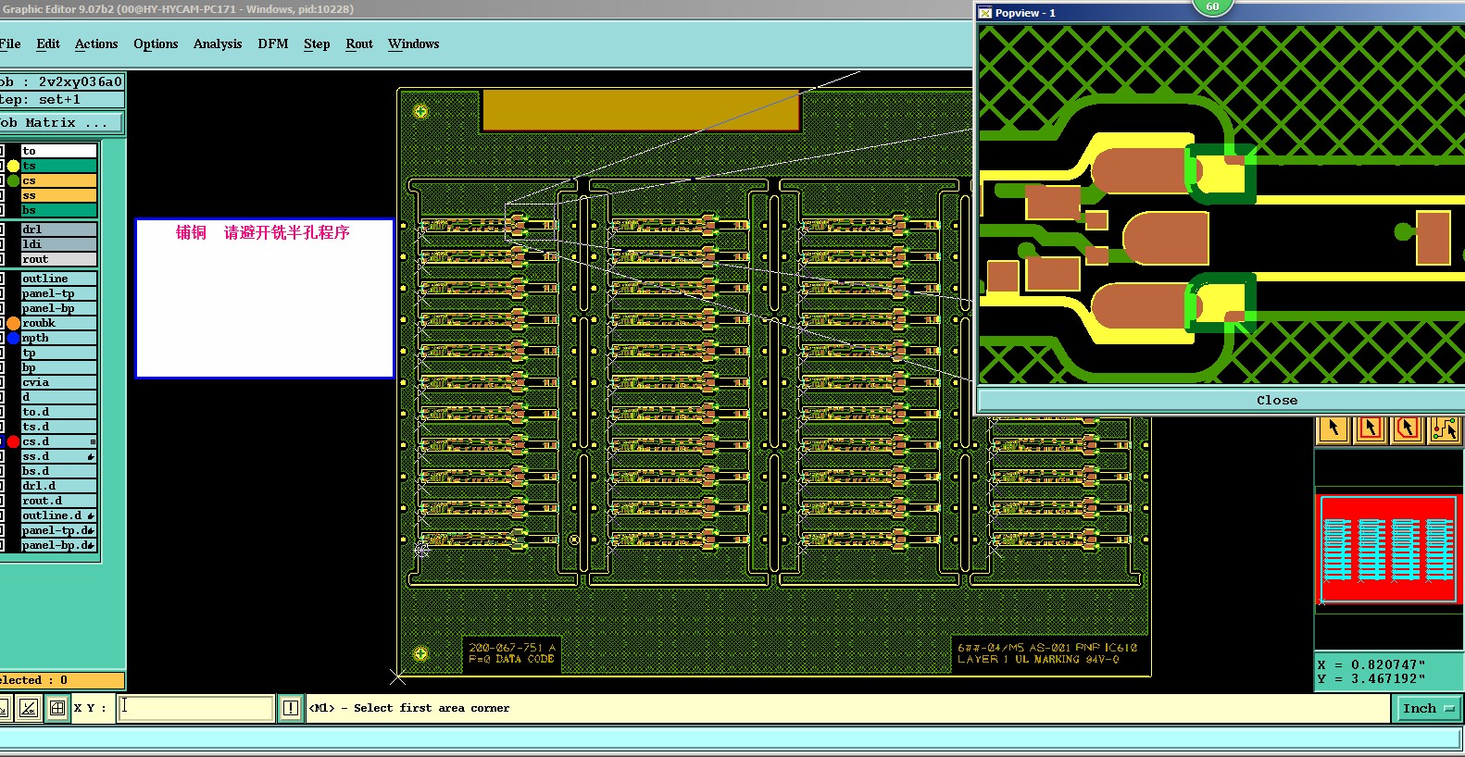Open the Analysis menu
1465x757 pixels.
point(218,43)
